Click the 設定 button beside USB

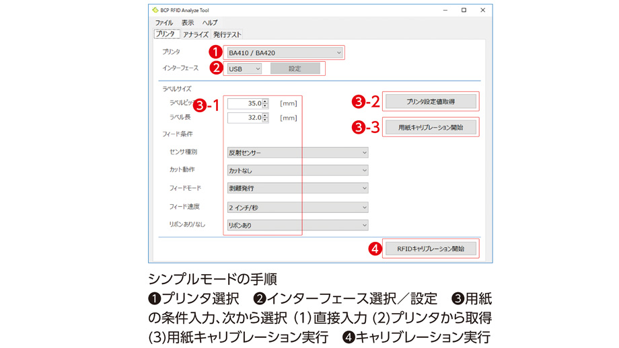(x=295, y=69)
